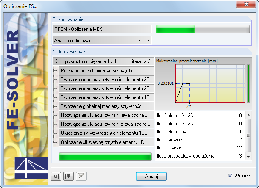
Task: Select 'Tworzenie macierzy sztywności elementu 3D...' step
Action: click(x=107, y=80)
